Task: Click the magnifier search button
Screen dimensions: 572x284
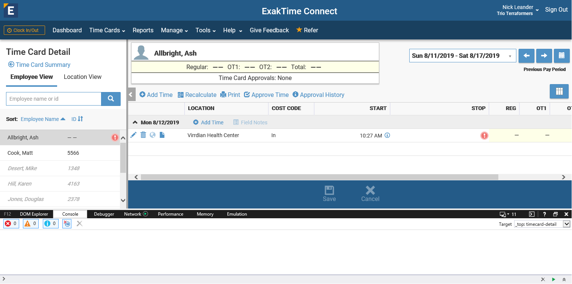Action: (x=111, y=99)
